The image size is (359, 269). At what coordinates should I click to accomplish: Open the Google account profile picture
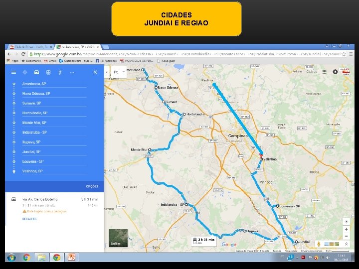point(346,71)
